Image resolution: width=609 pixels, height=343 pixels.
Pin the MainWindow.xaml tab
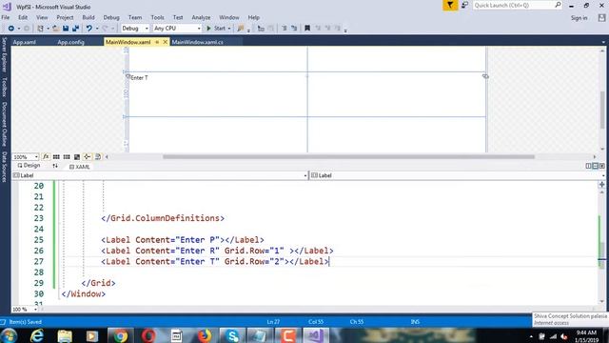point(157,42)
